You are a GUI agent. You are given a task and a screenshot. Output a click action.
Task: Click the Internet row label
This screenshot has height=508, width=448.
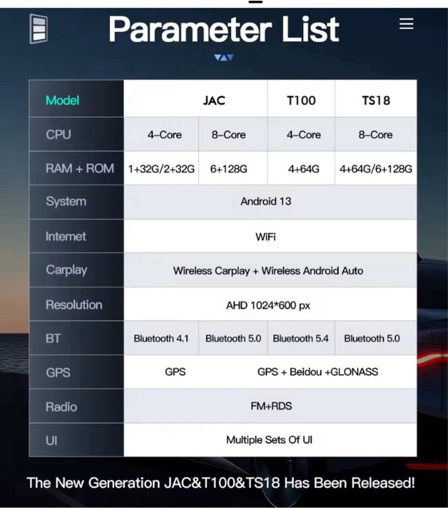[66, 236]
